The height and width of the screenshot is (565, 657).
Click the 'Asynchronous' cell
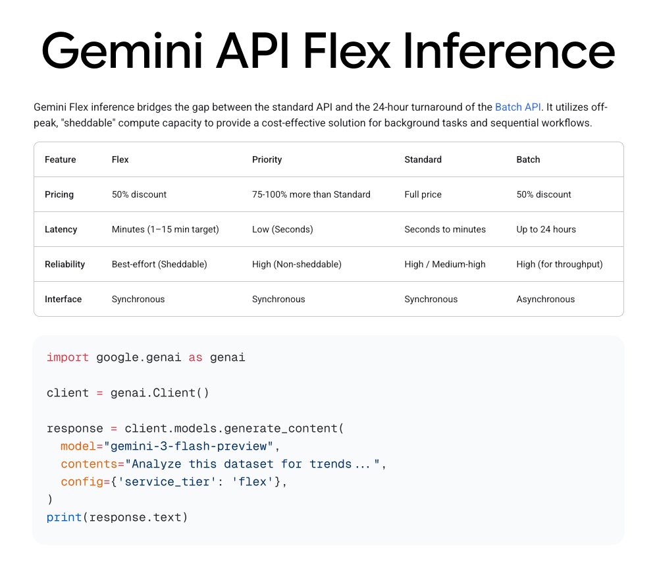[545, 299]
